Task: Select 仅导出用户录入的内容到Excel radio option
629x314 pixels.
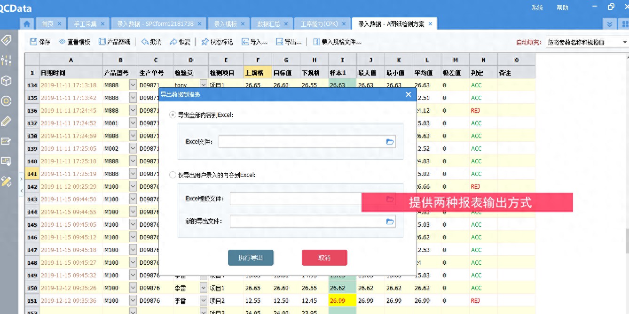Action: click(173, 175)
